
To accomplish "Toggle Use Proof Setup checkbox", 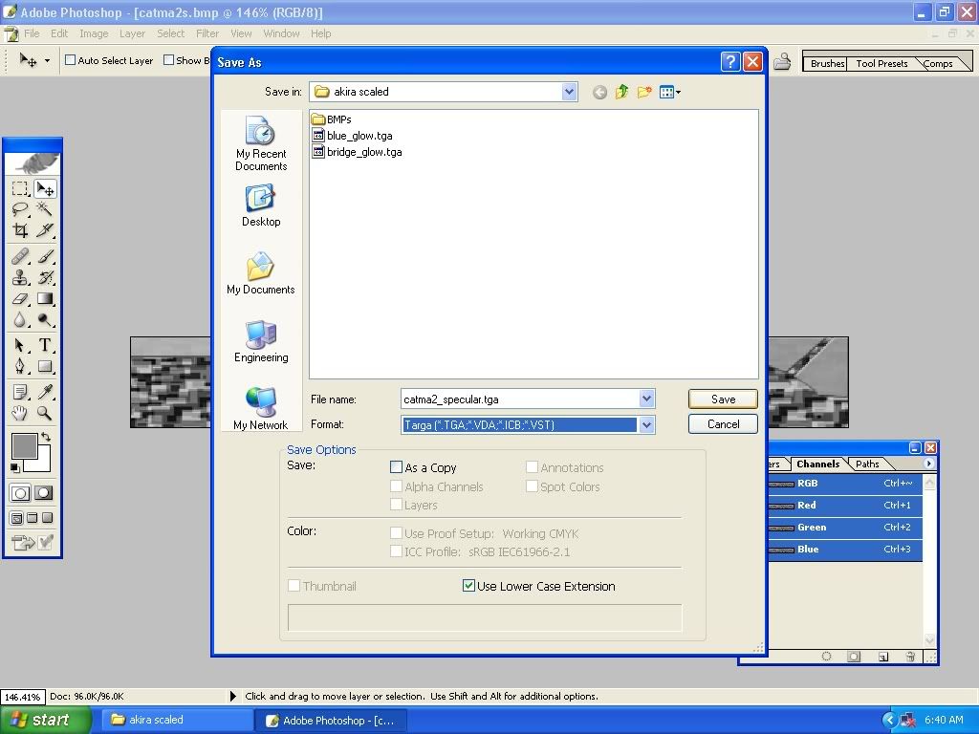I will 396,533.
